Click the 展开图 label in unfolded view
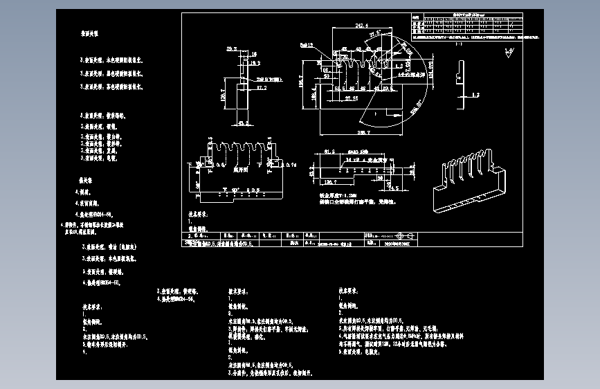The height and width of the screenshot is (389, 600). (x=241, y=170)
